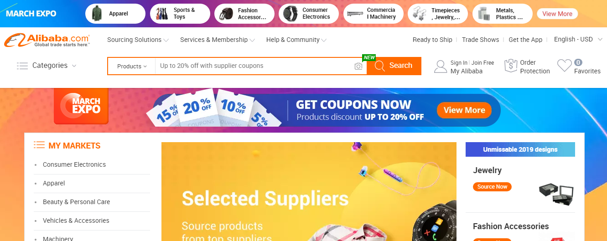Open the Categories hamburger menu icon
Image resolution: width=607 pixels, height=241 pixels.
tap(22, 66)
